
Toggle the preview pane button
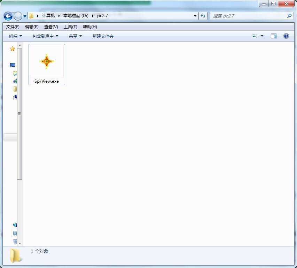point(274,36)
